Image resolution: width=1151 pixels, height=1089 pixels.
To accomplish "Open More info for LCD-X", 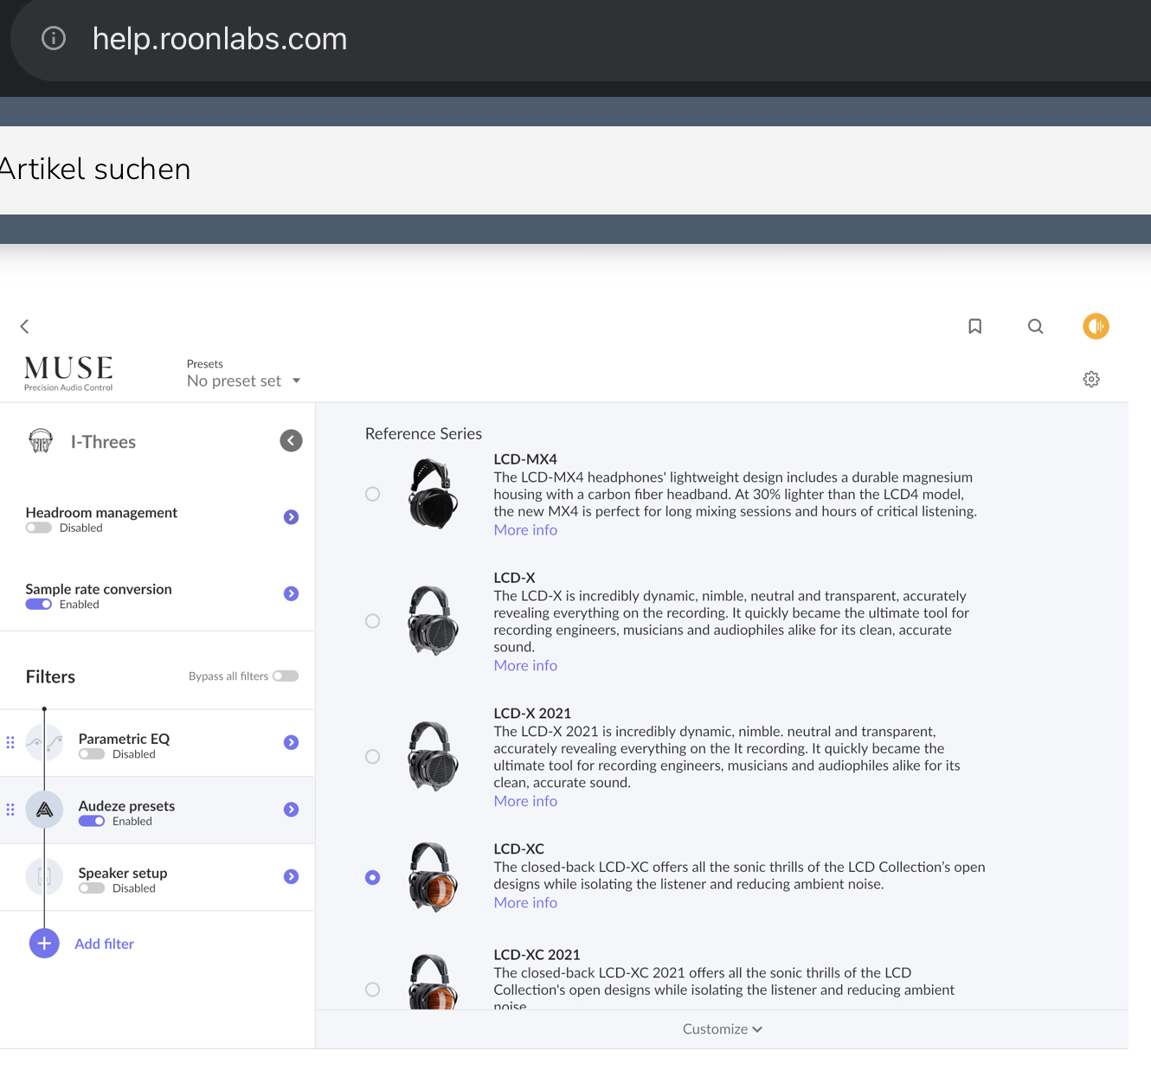I will click(x=525, y=666).
